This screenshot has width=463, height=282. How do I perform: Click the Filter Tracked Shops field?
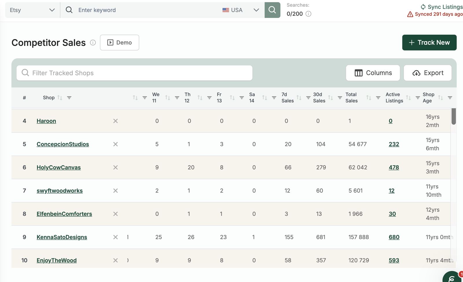135,73
